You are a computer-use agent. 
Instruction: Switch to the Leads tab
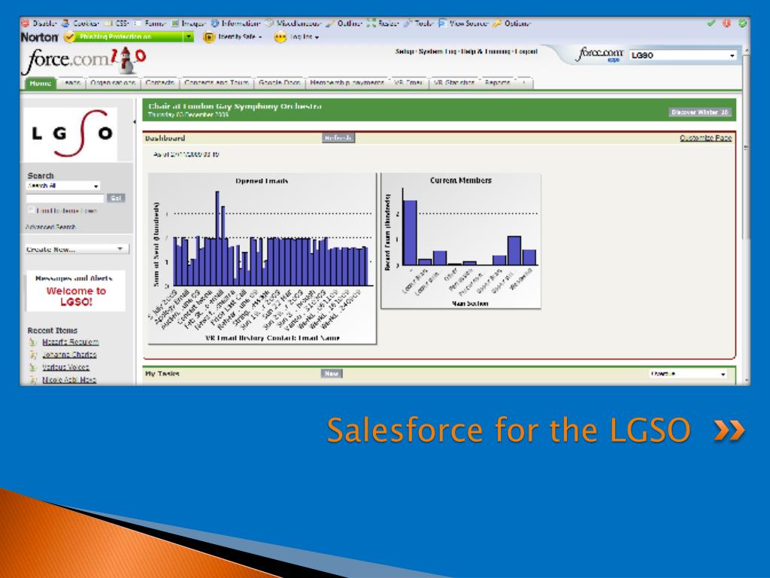[71, 83]
